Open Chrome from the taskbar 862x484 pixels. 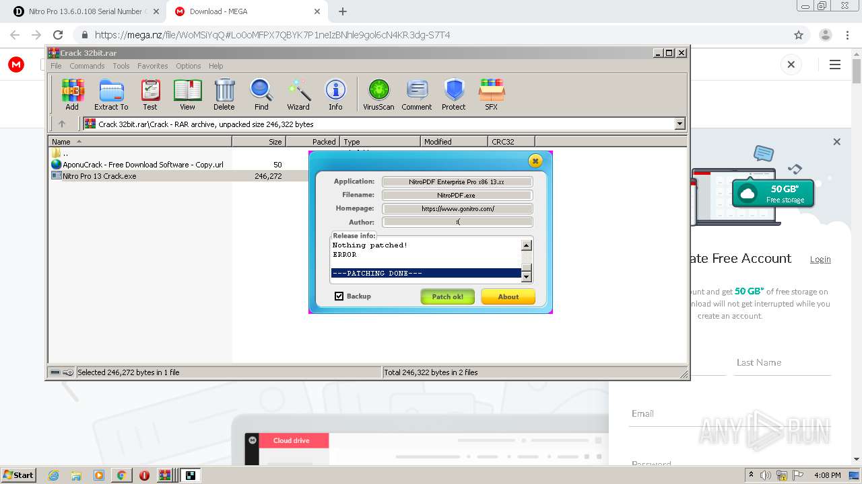tap(121, 475)
